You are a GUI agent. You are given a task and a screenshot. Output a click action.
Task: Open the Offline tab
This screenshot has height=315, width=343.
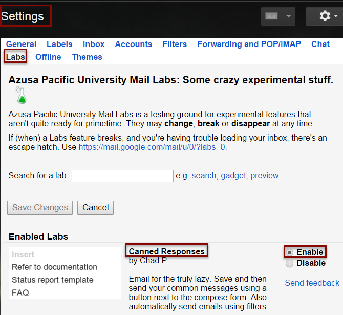click(48, 57)
